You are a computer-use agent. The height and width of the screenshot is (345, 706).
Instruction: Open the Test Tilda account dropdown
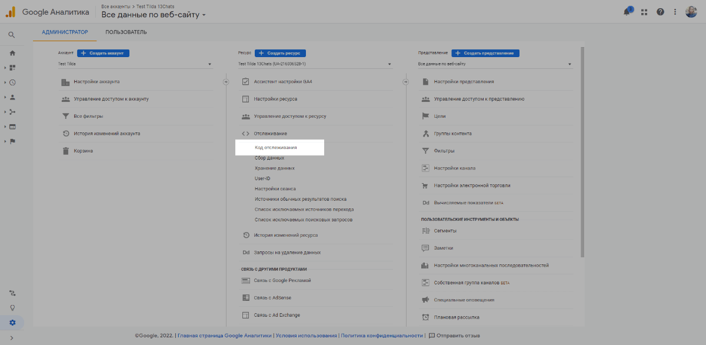coord(135,64)
